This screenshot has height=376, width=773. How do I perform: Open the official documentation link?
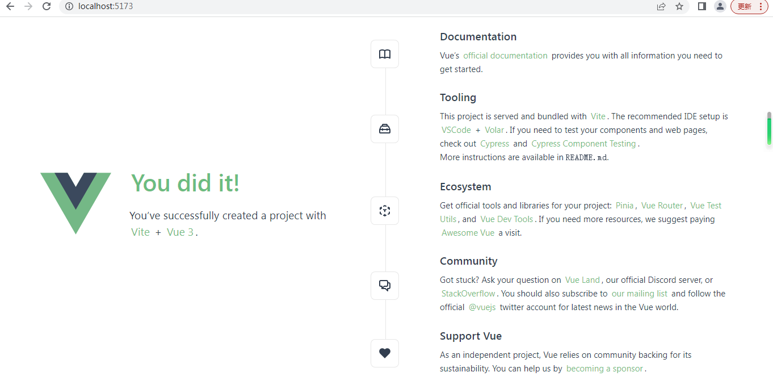point(505,56)
